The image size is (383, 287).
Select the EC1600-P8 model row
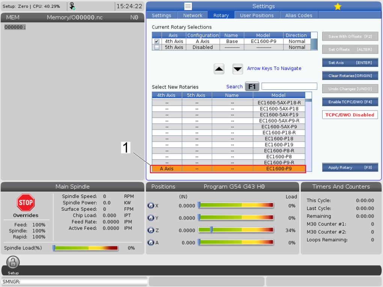coord(229,156)
